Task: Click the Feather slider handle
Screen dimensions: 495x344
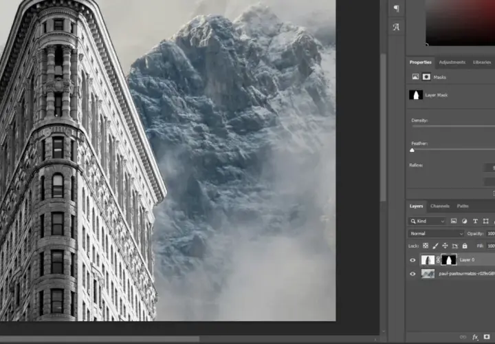Action: (x=412, y=151)
